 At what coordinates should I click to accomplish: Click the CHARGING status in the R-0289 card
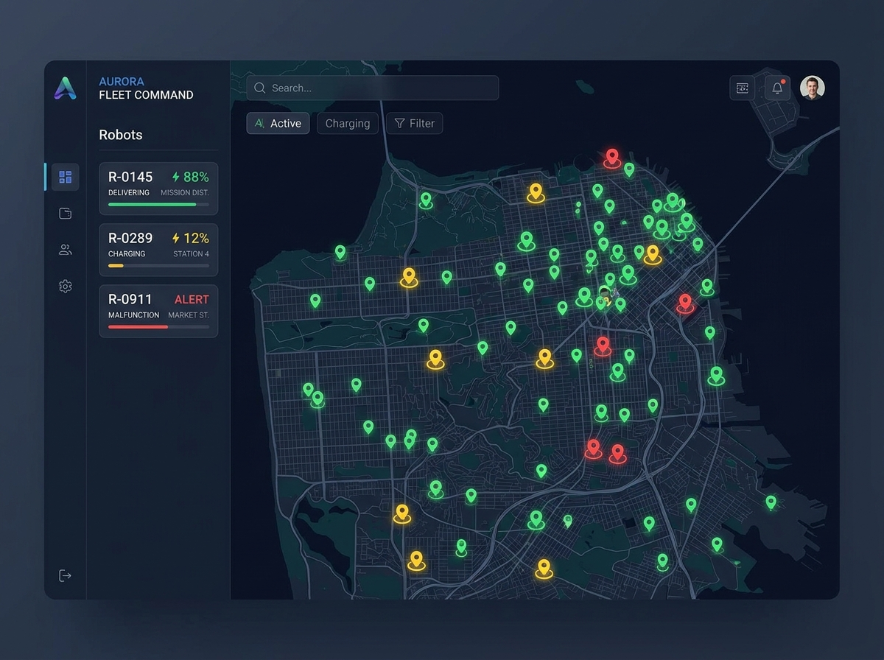[x=127, y=253]
